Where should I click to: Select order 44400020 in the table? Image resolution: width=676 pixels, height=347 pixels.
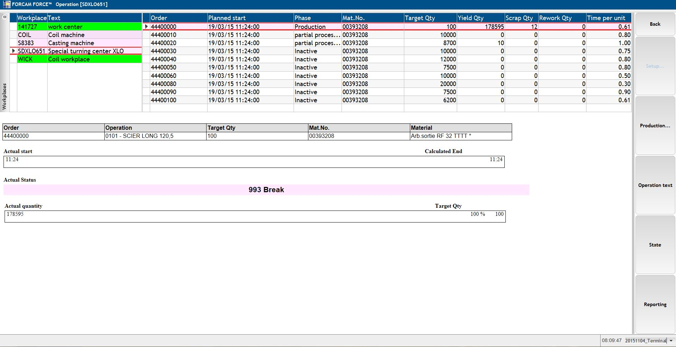(x=178, y=43)
